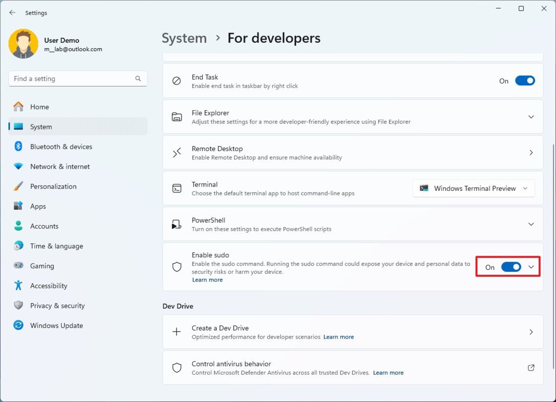
Task: Select Accounts from the sidebar menu
Action: tap(43, 226)
